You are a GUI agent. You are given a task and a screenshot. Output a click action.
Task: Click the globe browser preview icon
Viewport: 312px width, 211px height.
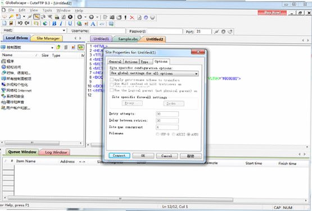pos(45,24)
